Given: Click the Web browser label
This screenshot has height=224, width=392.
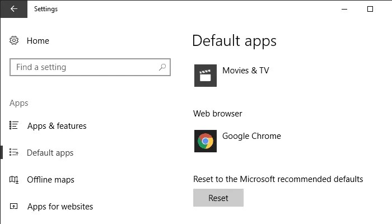Looking at the screenshot, I should 217,114.
